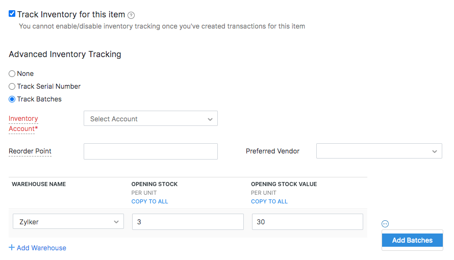
Task: Click the Inventory Account label
Action: coord(23,123)
